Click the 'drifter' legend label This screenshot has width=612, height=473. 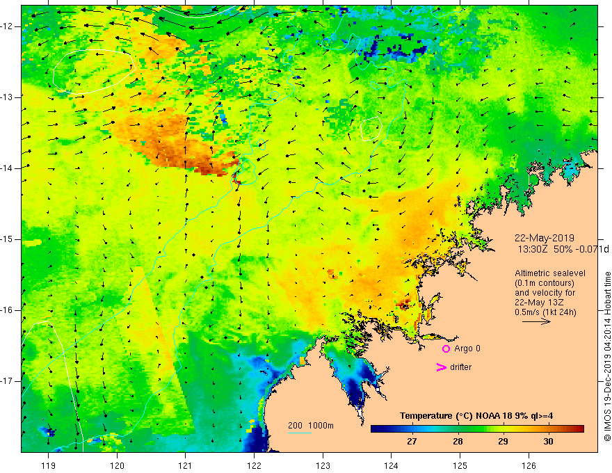pyautogui.click(x=460, y=367)
